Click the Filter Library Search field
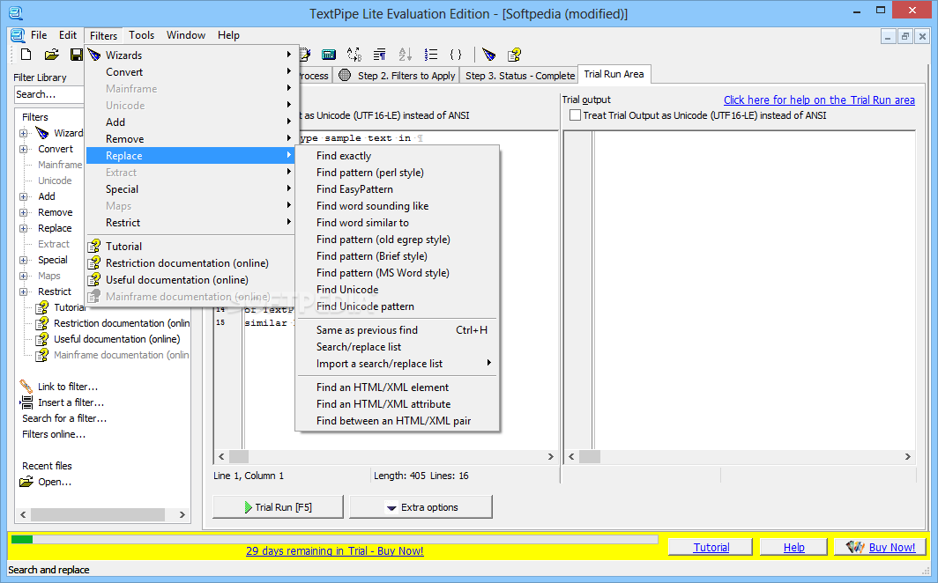Screen dimensions: 938x583 click(49, 94)
